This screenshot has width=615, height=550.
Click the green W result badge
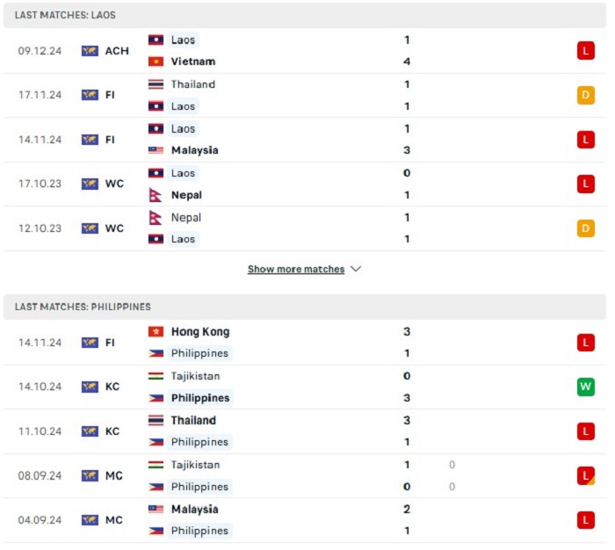tap(586, 387)
